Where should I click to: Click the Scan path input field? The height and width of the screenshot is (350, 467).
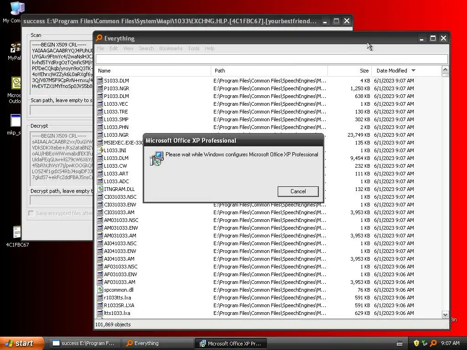(62, 110)
